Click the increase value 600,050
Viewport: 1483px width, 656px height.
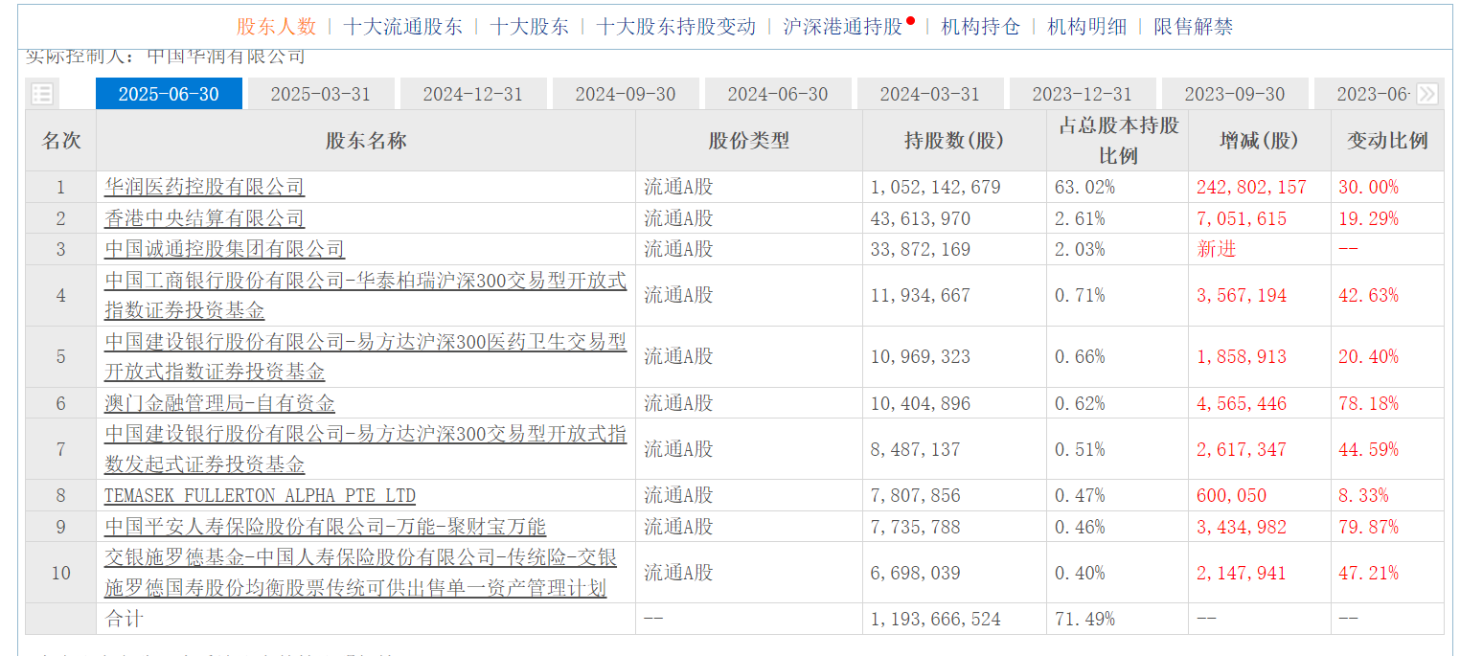pyautogui.click(x=1231, y=495)
